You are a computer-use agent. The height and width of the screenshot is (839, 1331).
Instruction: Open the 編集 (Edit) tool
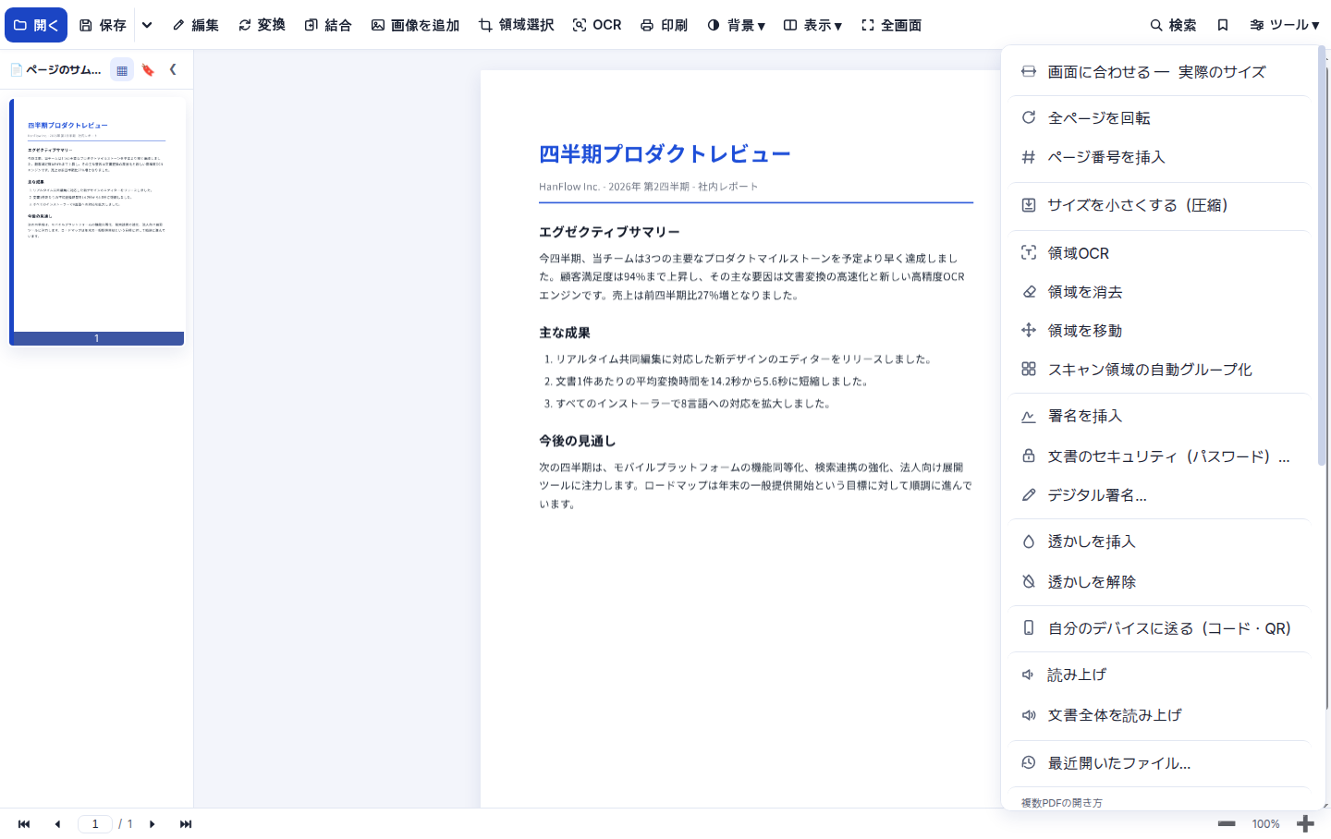[x=196, y=25]
